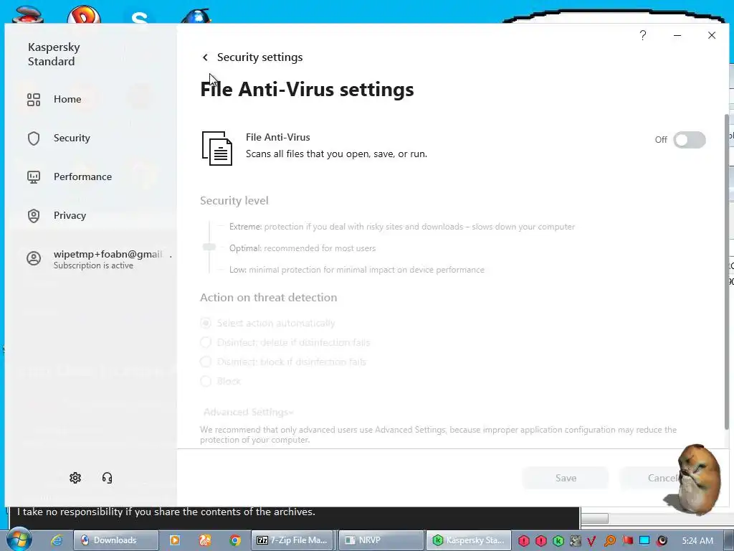This screenshot has height=551, width=734.
Task: Click the speaker volume tray icon
Action: [662, 541]
